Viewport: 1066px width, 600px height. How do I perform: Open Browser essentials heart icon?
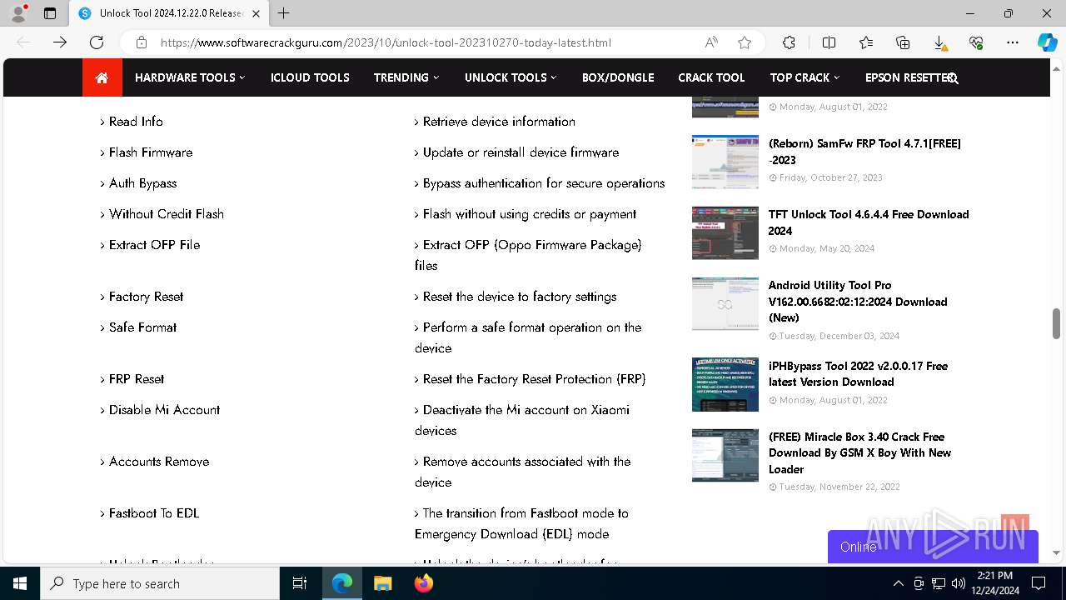coord(976,42)
